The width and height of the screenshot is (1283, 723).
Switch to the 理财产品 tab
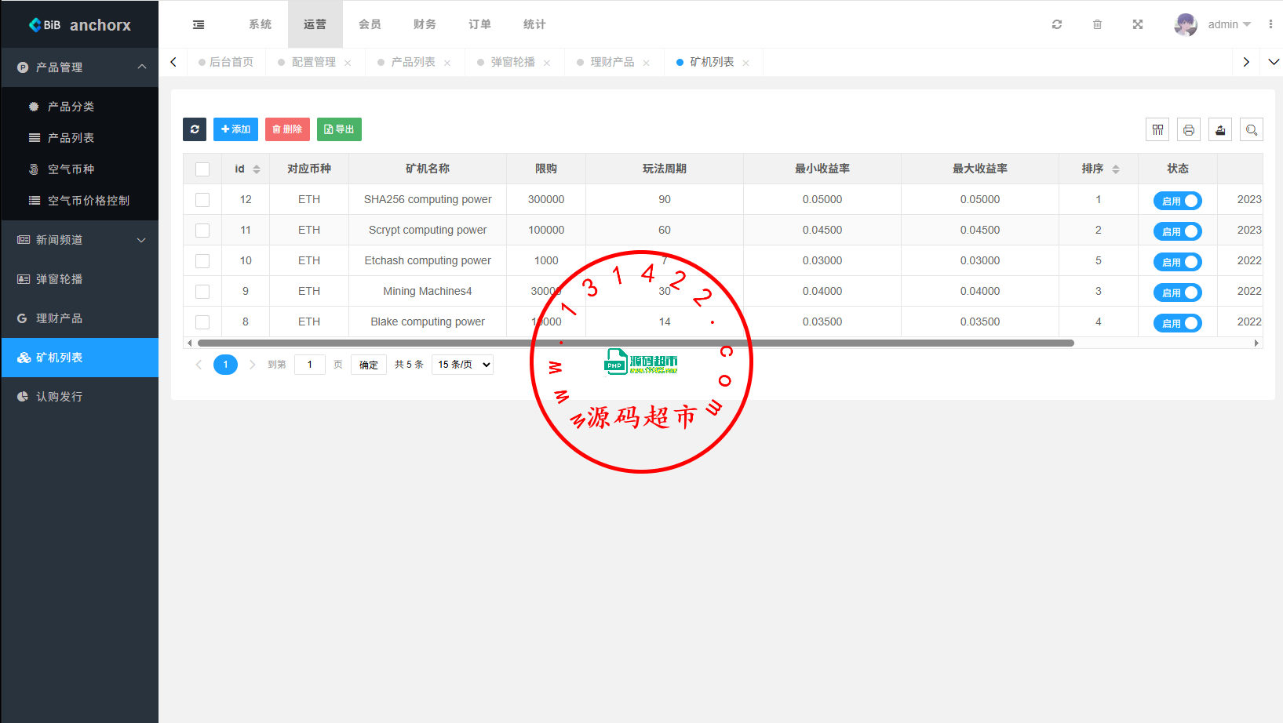614,61
